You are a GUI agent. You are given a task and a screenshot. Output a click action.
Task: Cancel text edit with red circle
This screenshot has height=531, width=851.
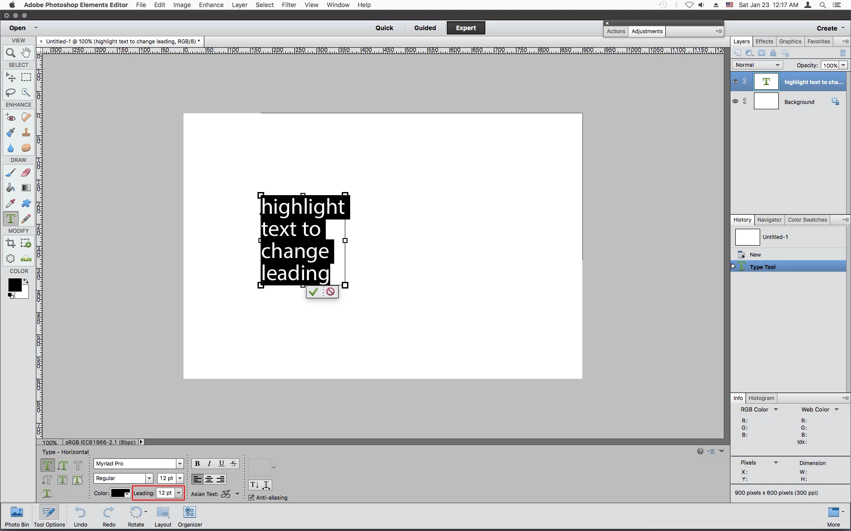click(330, 292)
